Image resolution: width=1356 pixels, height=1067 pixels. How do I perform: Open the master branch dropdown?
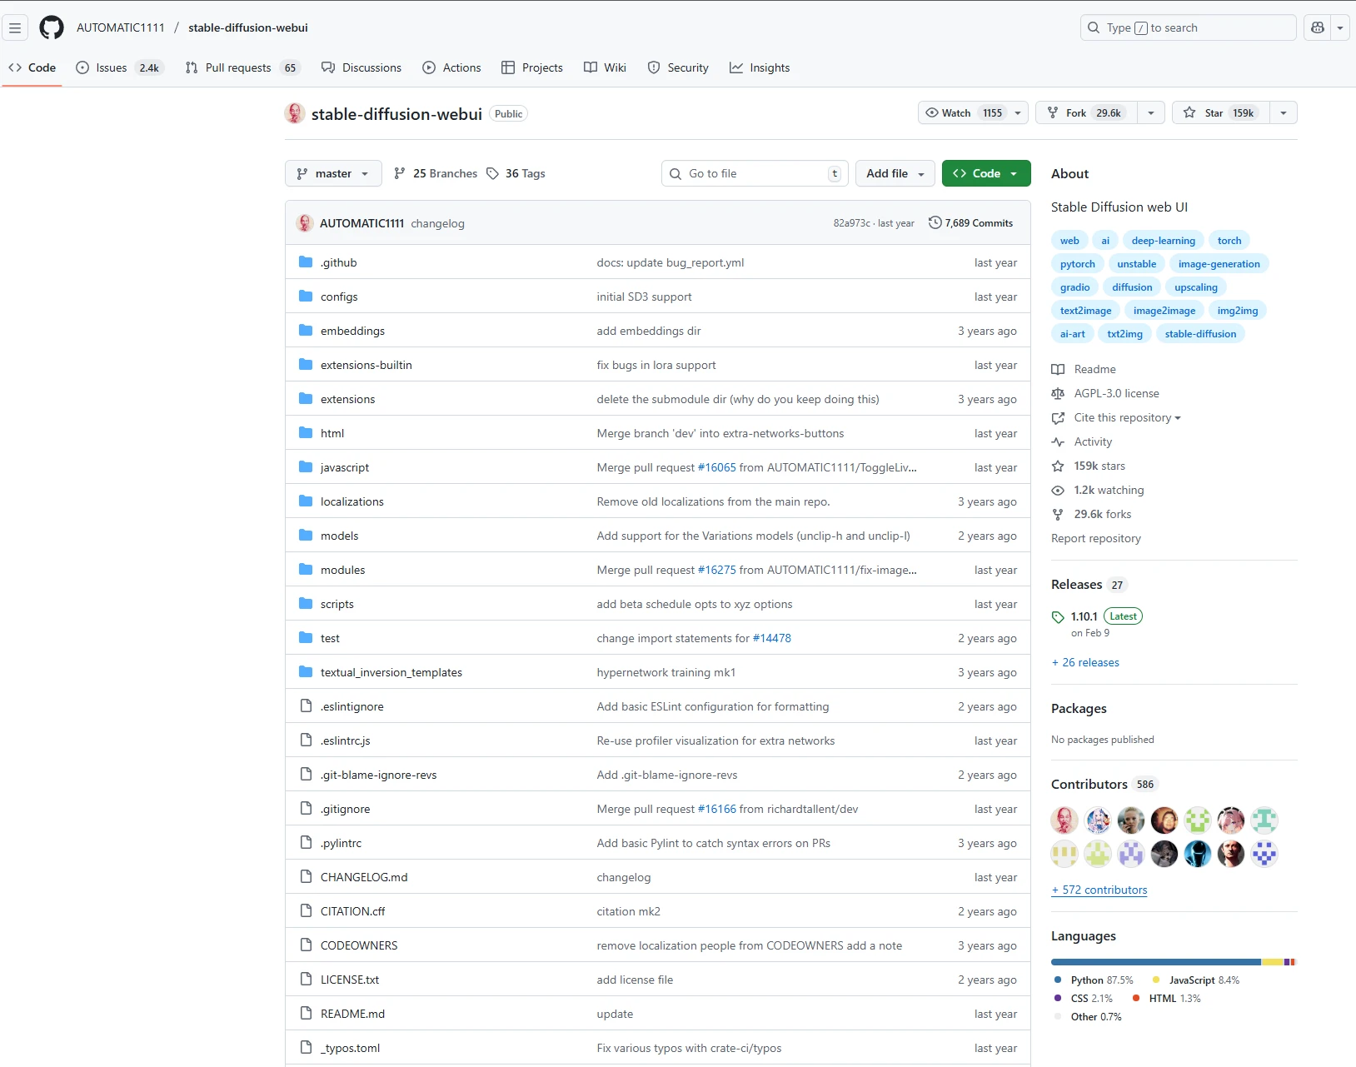point(333,173)
